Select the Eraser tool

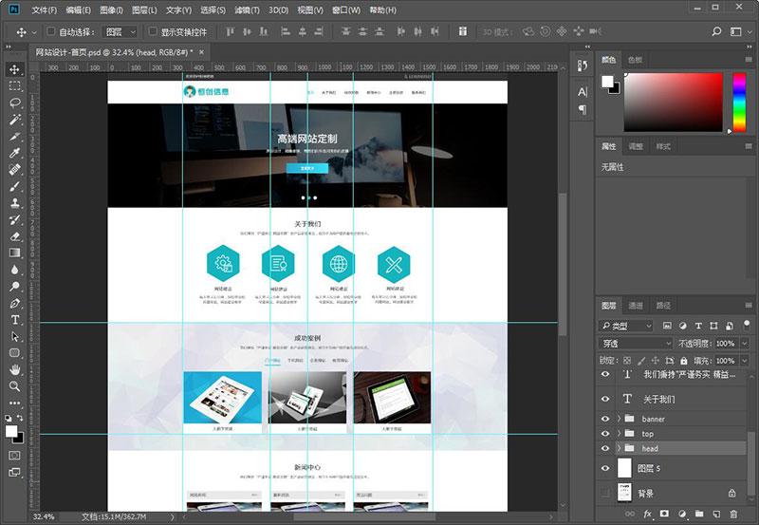pyautogui.click(x=14, y=236)
